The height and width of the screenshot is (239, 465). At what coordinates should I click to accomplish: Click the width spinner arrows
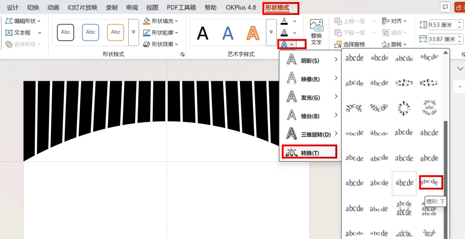[460, 39]
